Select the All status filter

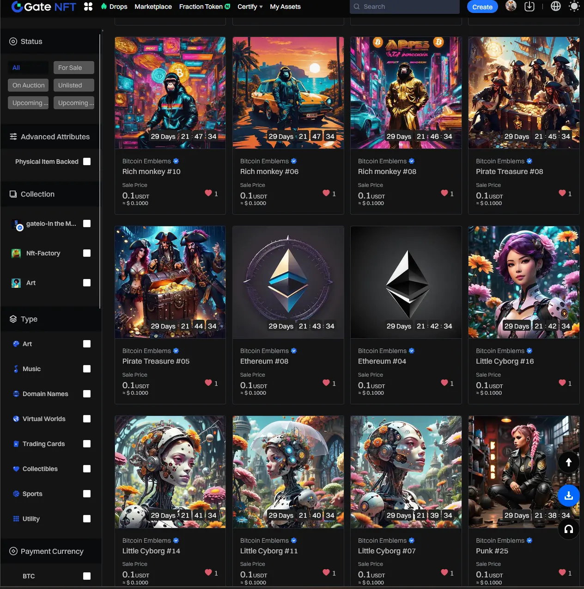point(28,68)
